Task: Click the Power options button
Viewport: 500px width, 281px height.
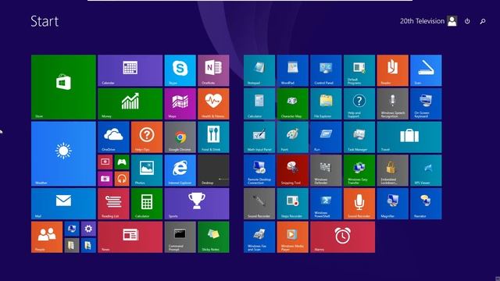Action: tap(467, 21)
